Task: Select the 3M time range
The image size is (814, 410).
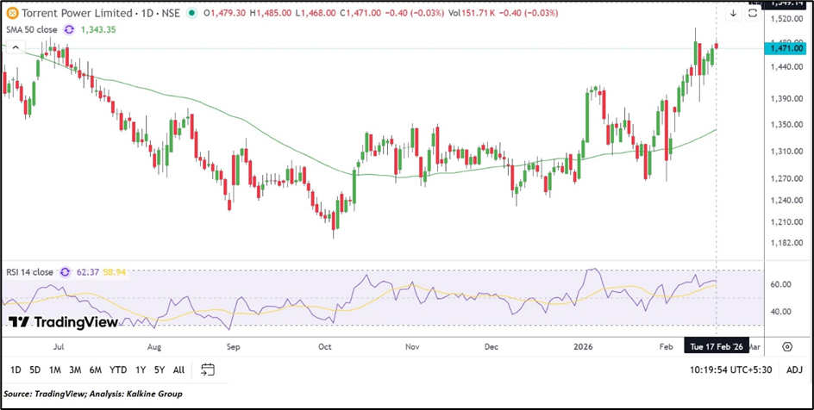Action: [75, 370]
